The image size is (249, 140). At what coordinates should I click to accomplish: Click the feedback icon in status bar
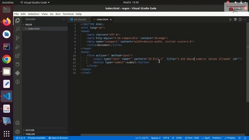tap(240, 138)
